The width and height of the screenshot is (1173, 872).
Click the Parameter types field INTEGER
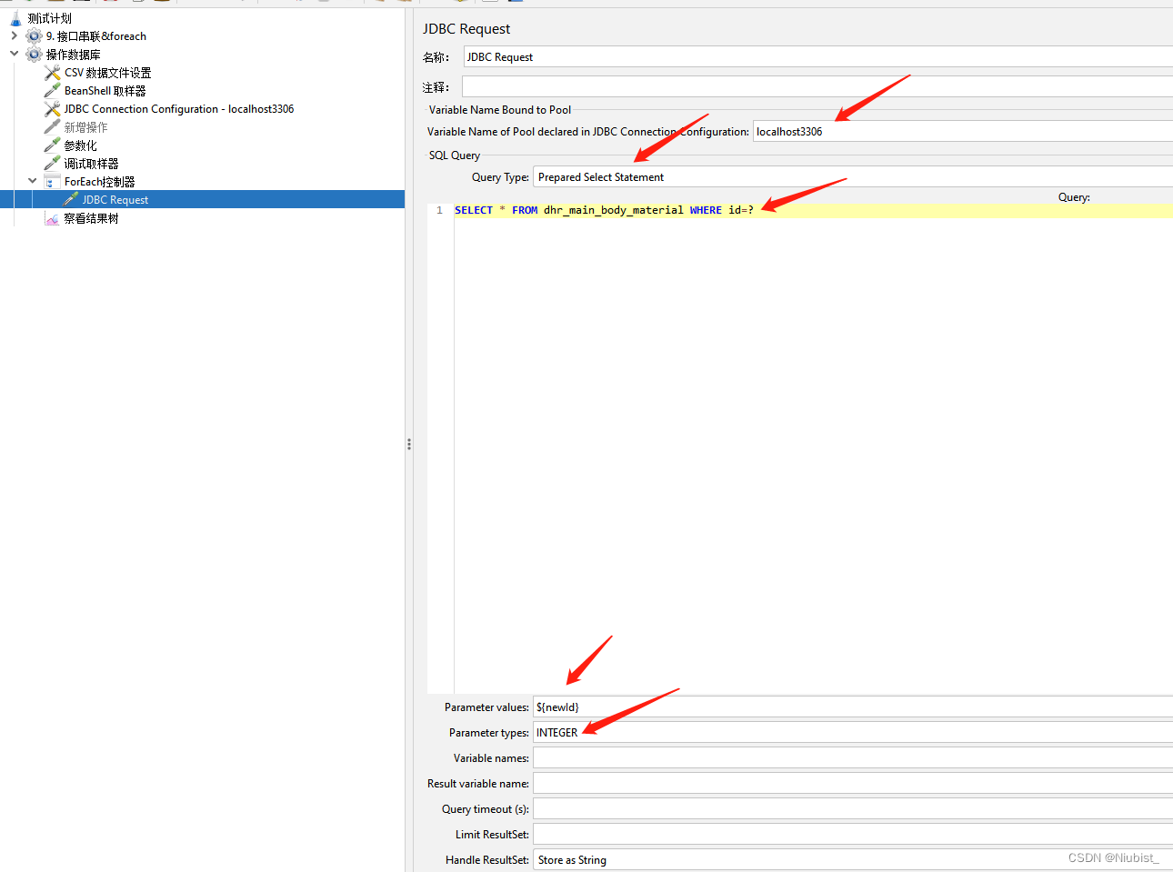pyautogui.click(x=853, y=732)
